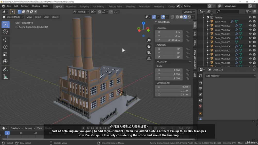Viewport: 258px width, 145px height.
Task: Click timeline current frame marker 1
Action: pyautogui.click(x=7, y=133)
